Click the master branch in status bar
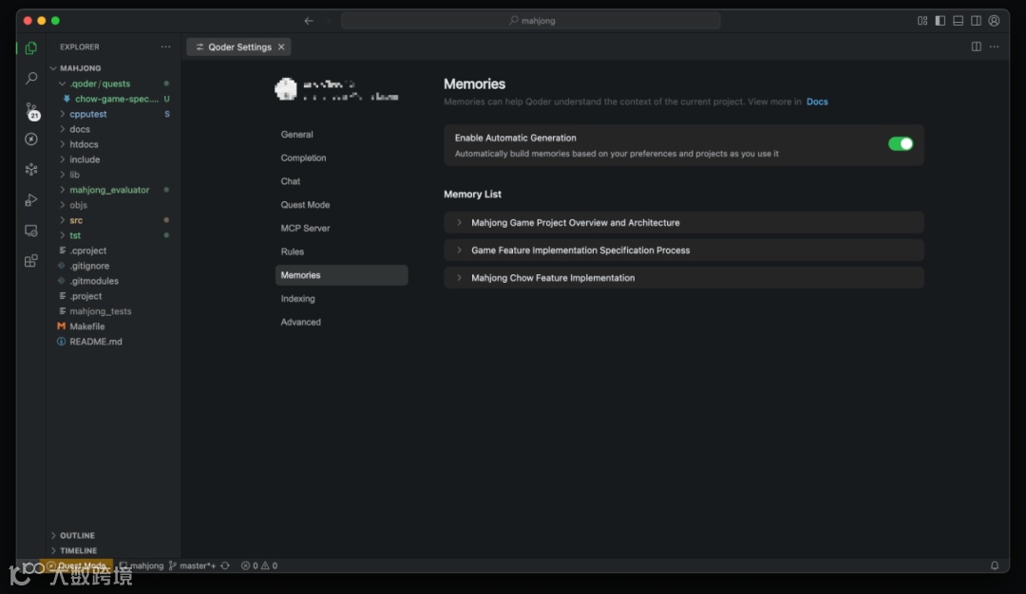Image resolution: width=1026 pixels, height=594 pixels. click(196, 566)
